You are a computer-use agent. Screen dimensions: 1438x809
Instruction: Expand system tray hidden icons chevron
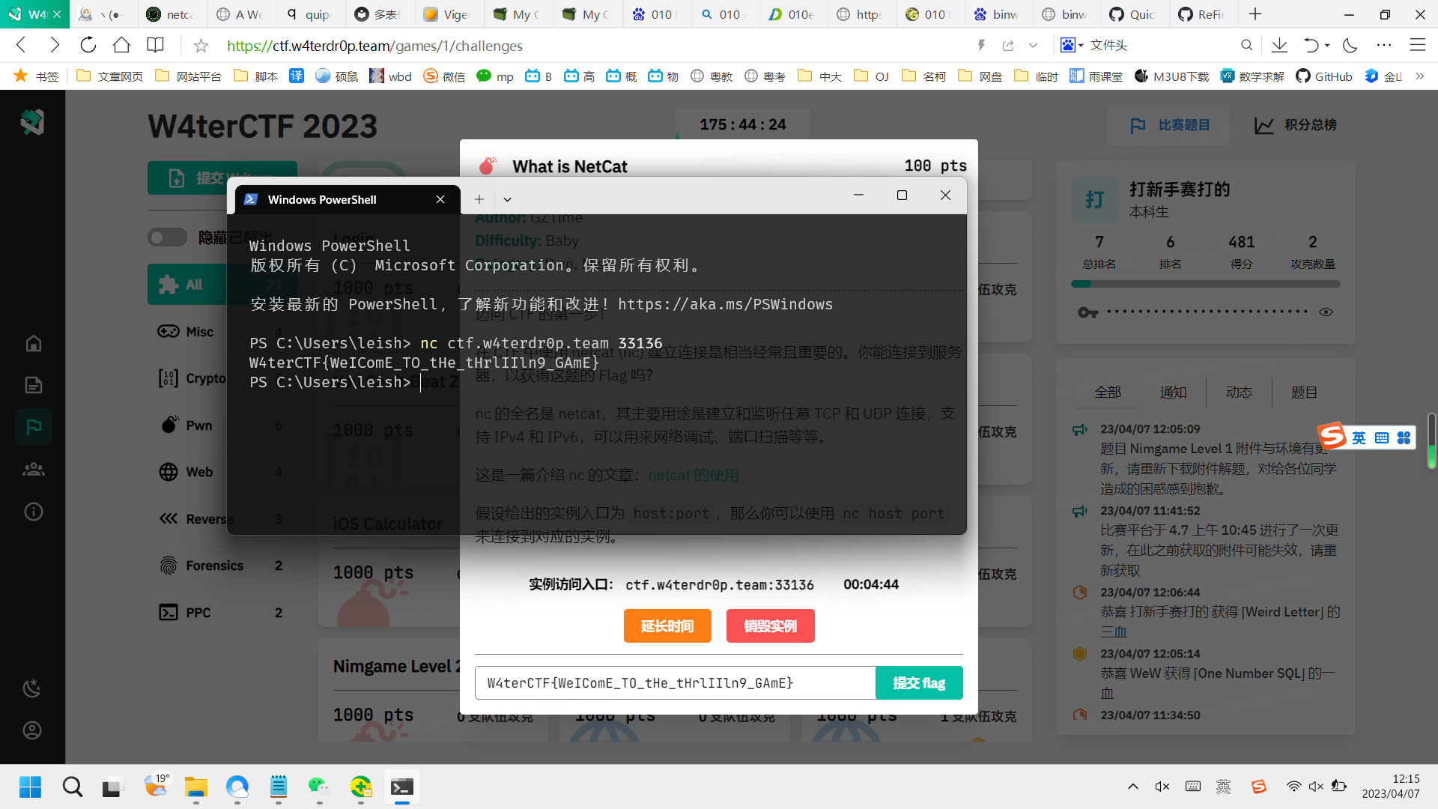tap(1132, 787)
